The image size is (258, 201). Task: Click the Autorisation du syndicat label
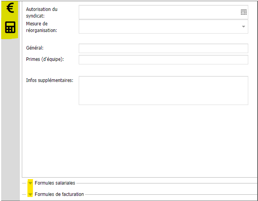(x=42, y=12)
